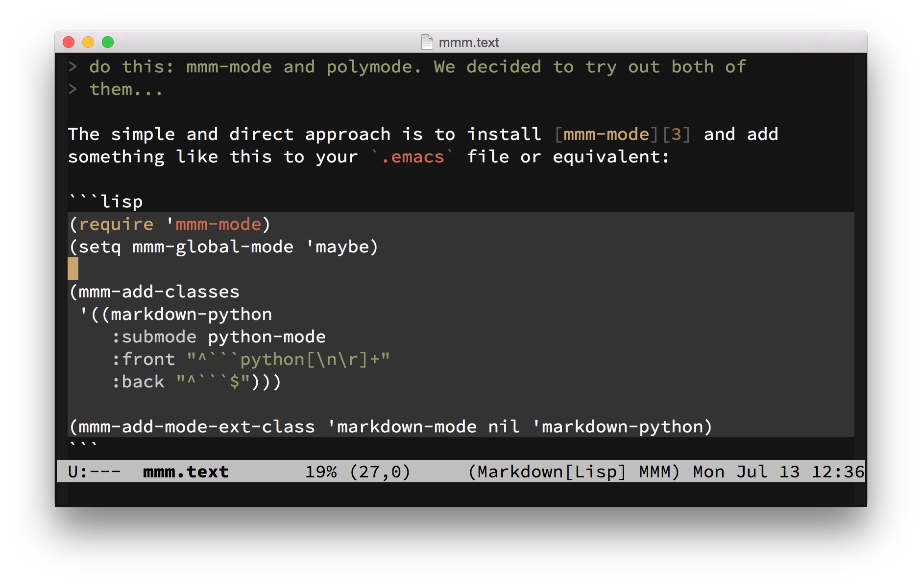Click the echo area minibuffer
This screenshot has width=922, height=585.
point(461,494)
